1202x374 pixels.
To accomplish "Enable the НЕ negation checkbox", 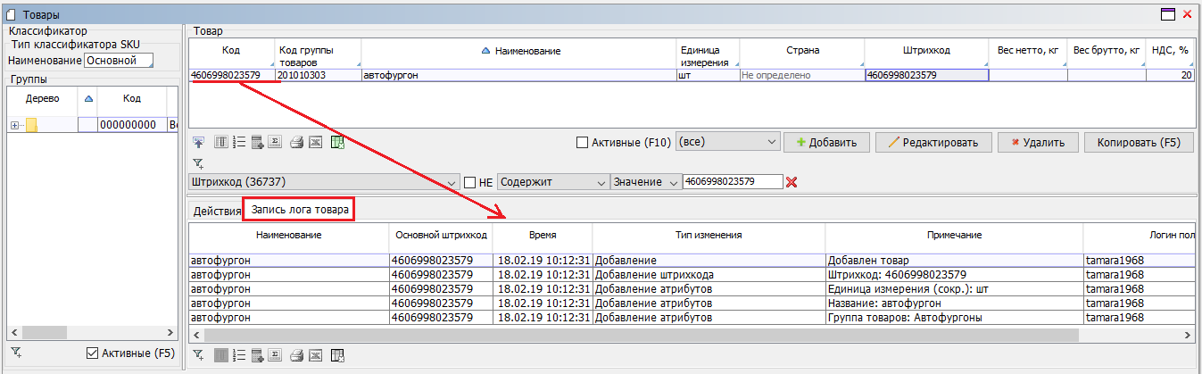I will 469,182.
